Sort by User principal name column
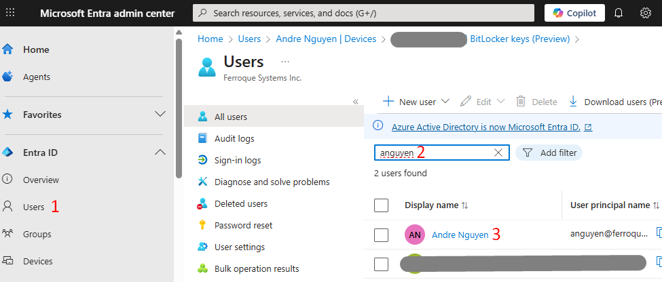The image size is (662, 282). (614, 205)
